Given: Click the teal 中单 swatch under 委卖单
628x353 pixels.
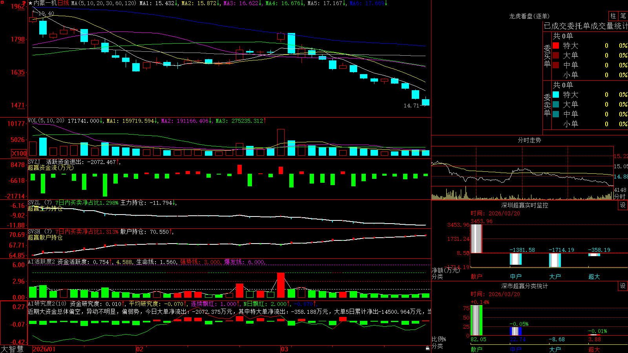Looking at the screenshot, I should 556,114.
